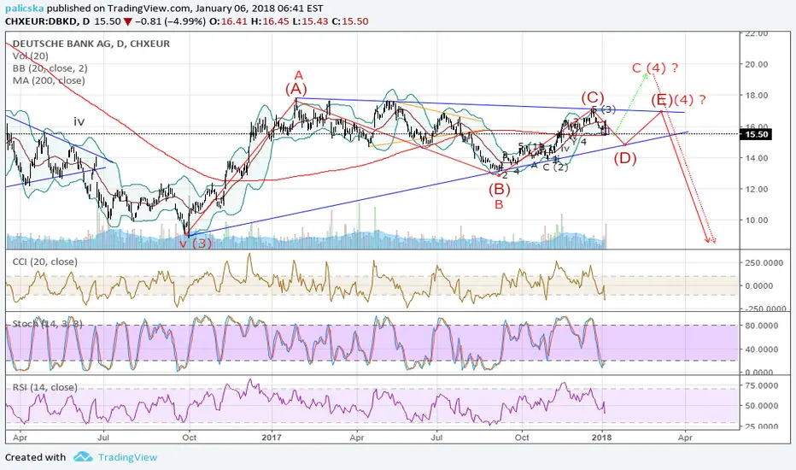
Task: Click the 18.00 price axis label
Action: [x=757, y=96]
